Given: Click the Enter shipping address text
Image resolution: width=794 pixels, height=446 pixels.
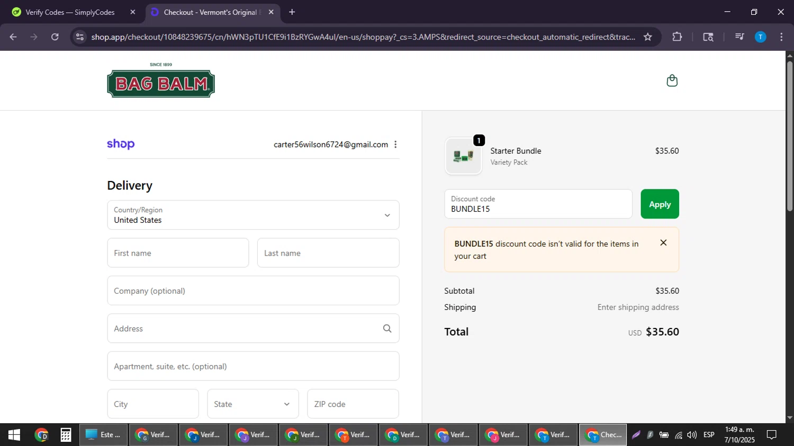Looking at the screenshot, I should [x=638, y=307].
